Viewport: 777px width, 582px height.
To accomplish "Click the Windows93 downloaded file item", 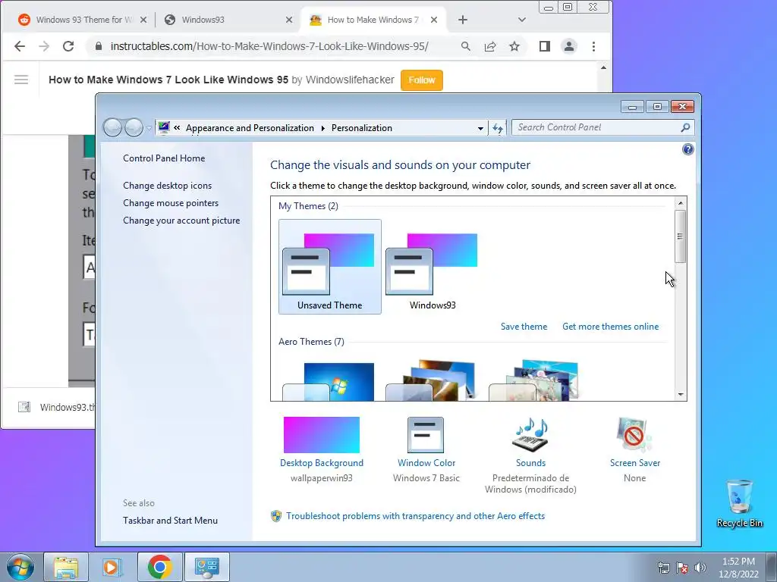I will coord(56,407).
